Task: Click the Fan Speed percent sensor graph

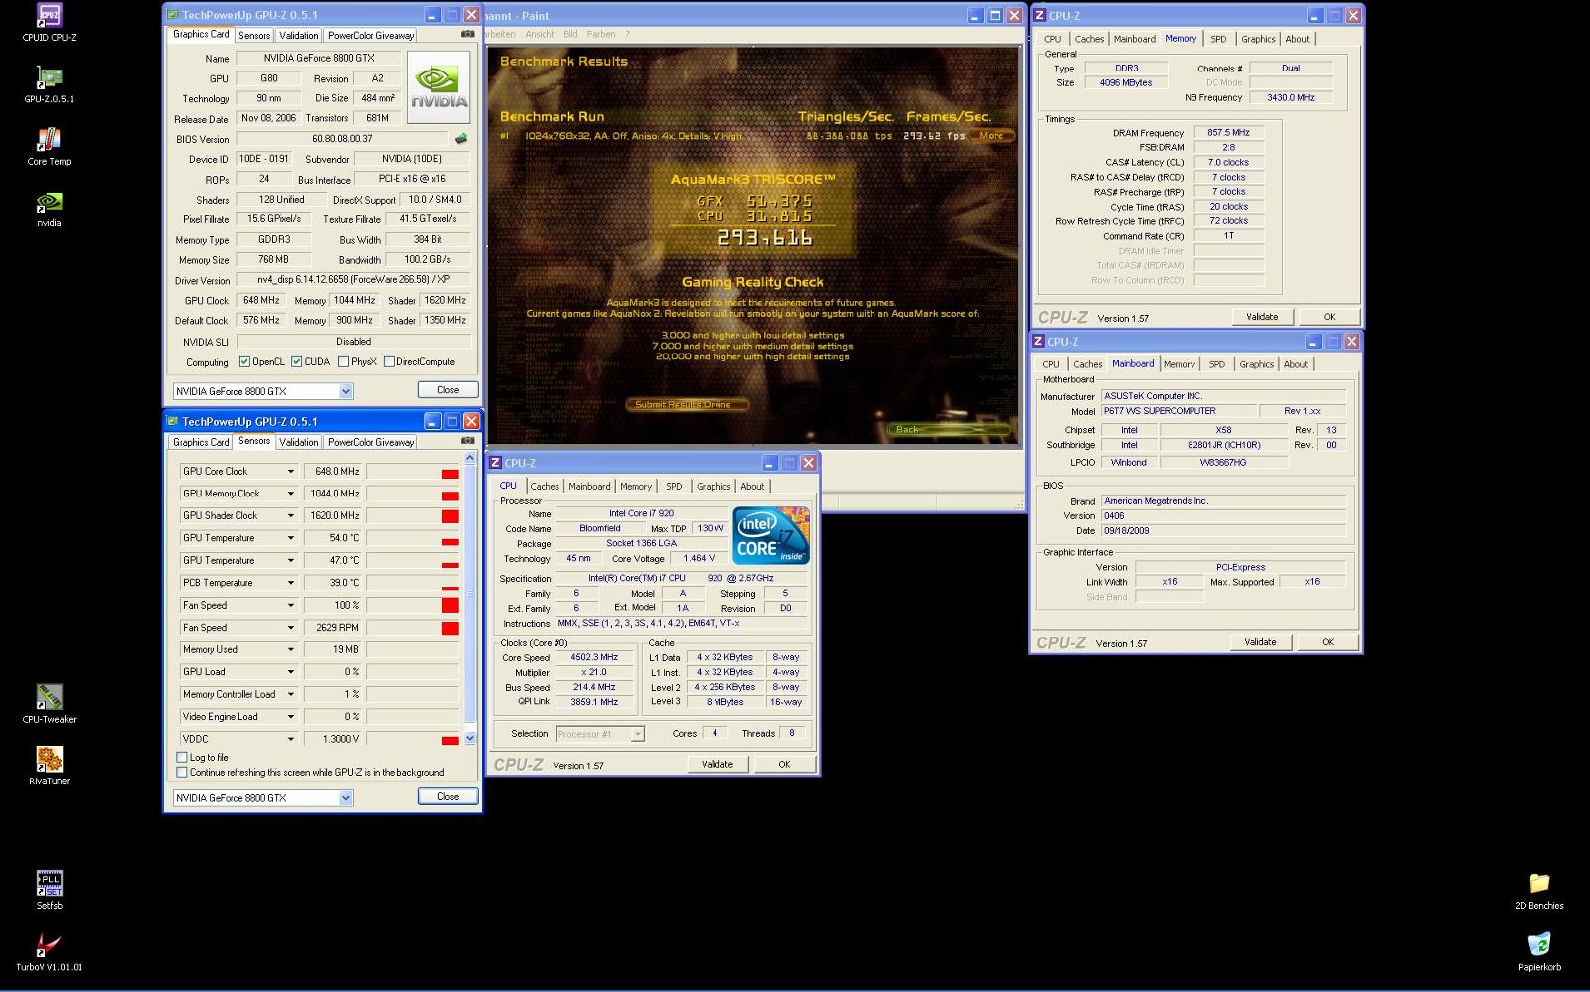Action: coord(412,605)
